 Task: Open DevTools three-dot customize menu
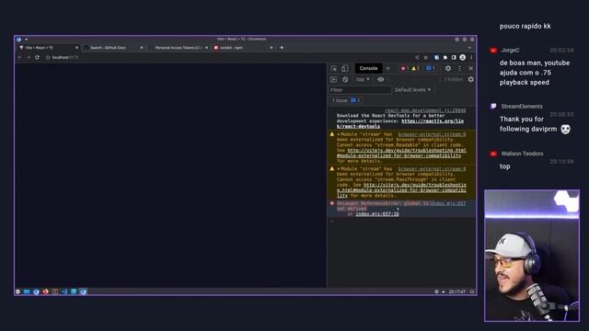[x=459, y=68]
